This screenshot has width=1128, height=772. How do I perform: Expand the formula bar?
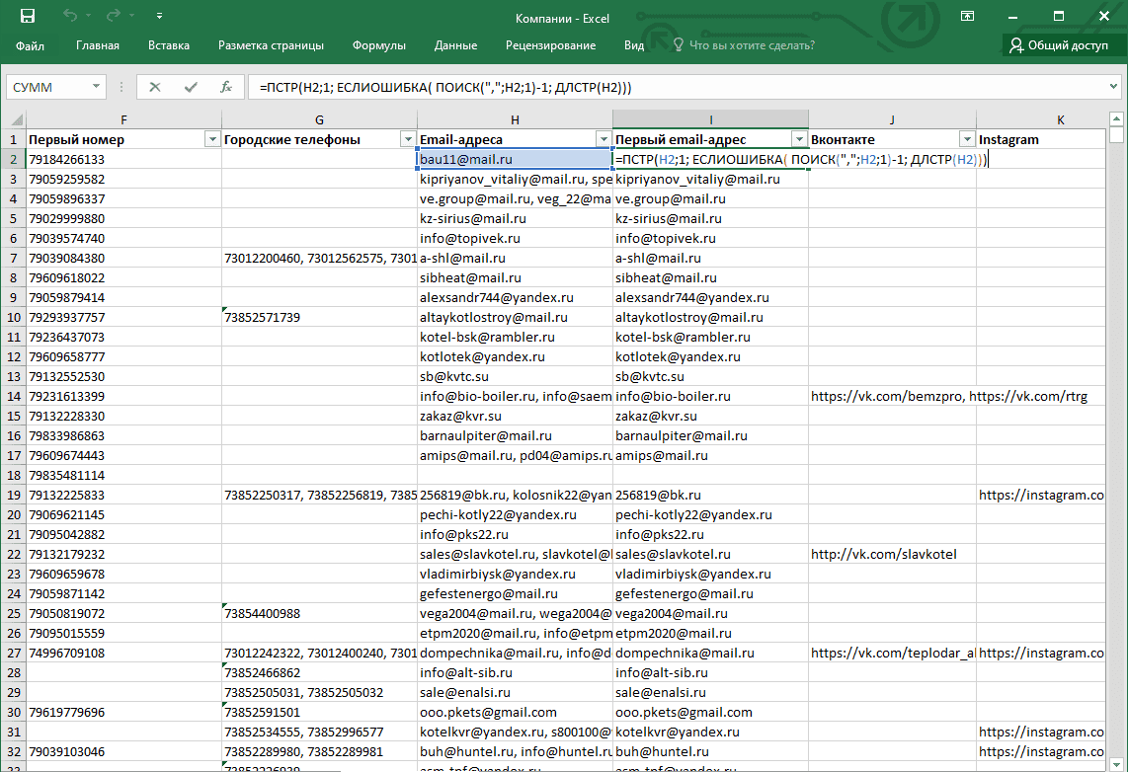pos(1113,87)
